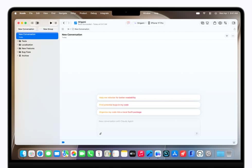Toggle the bottom debug area panel

point(234,142)
